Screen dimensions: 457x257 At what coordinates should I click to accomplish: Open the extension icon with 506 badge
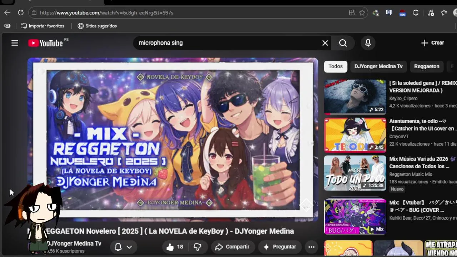coord(402,13)
